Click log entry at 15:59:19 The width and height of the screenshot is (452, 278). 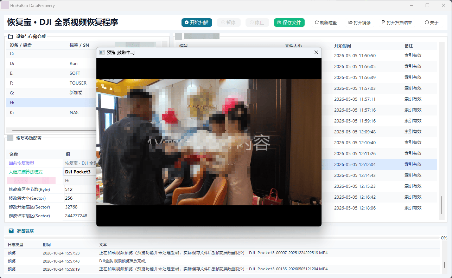coord(223,269)
